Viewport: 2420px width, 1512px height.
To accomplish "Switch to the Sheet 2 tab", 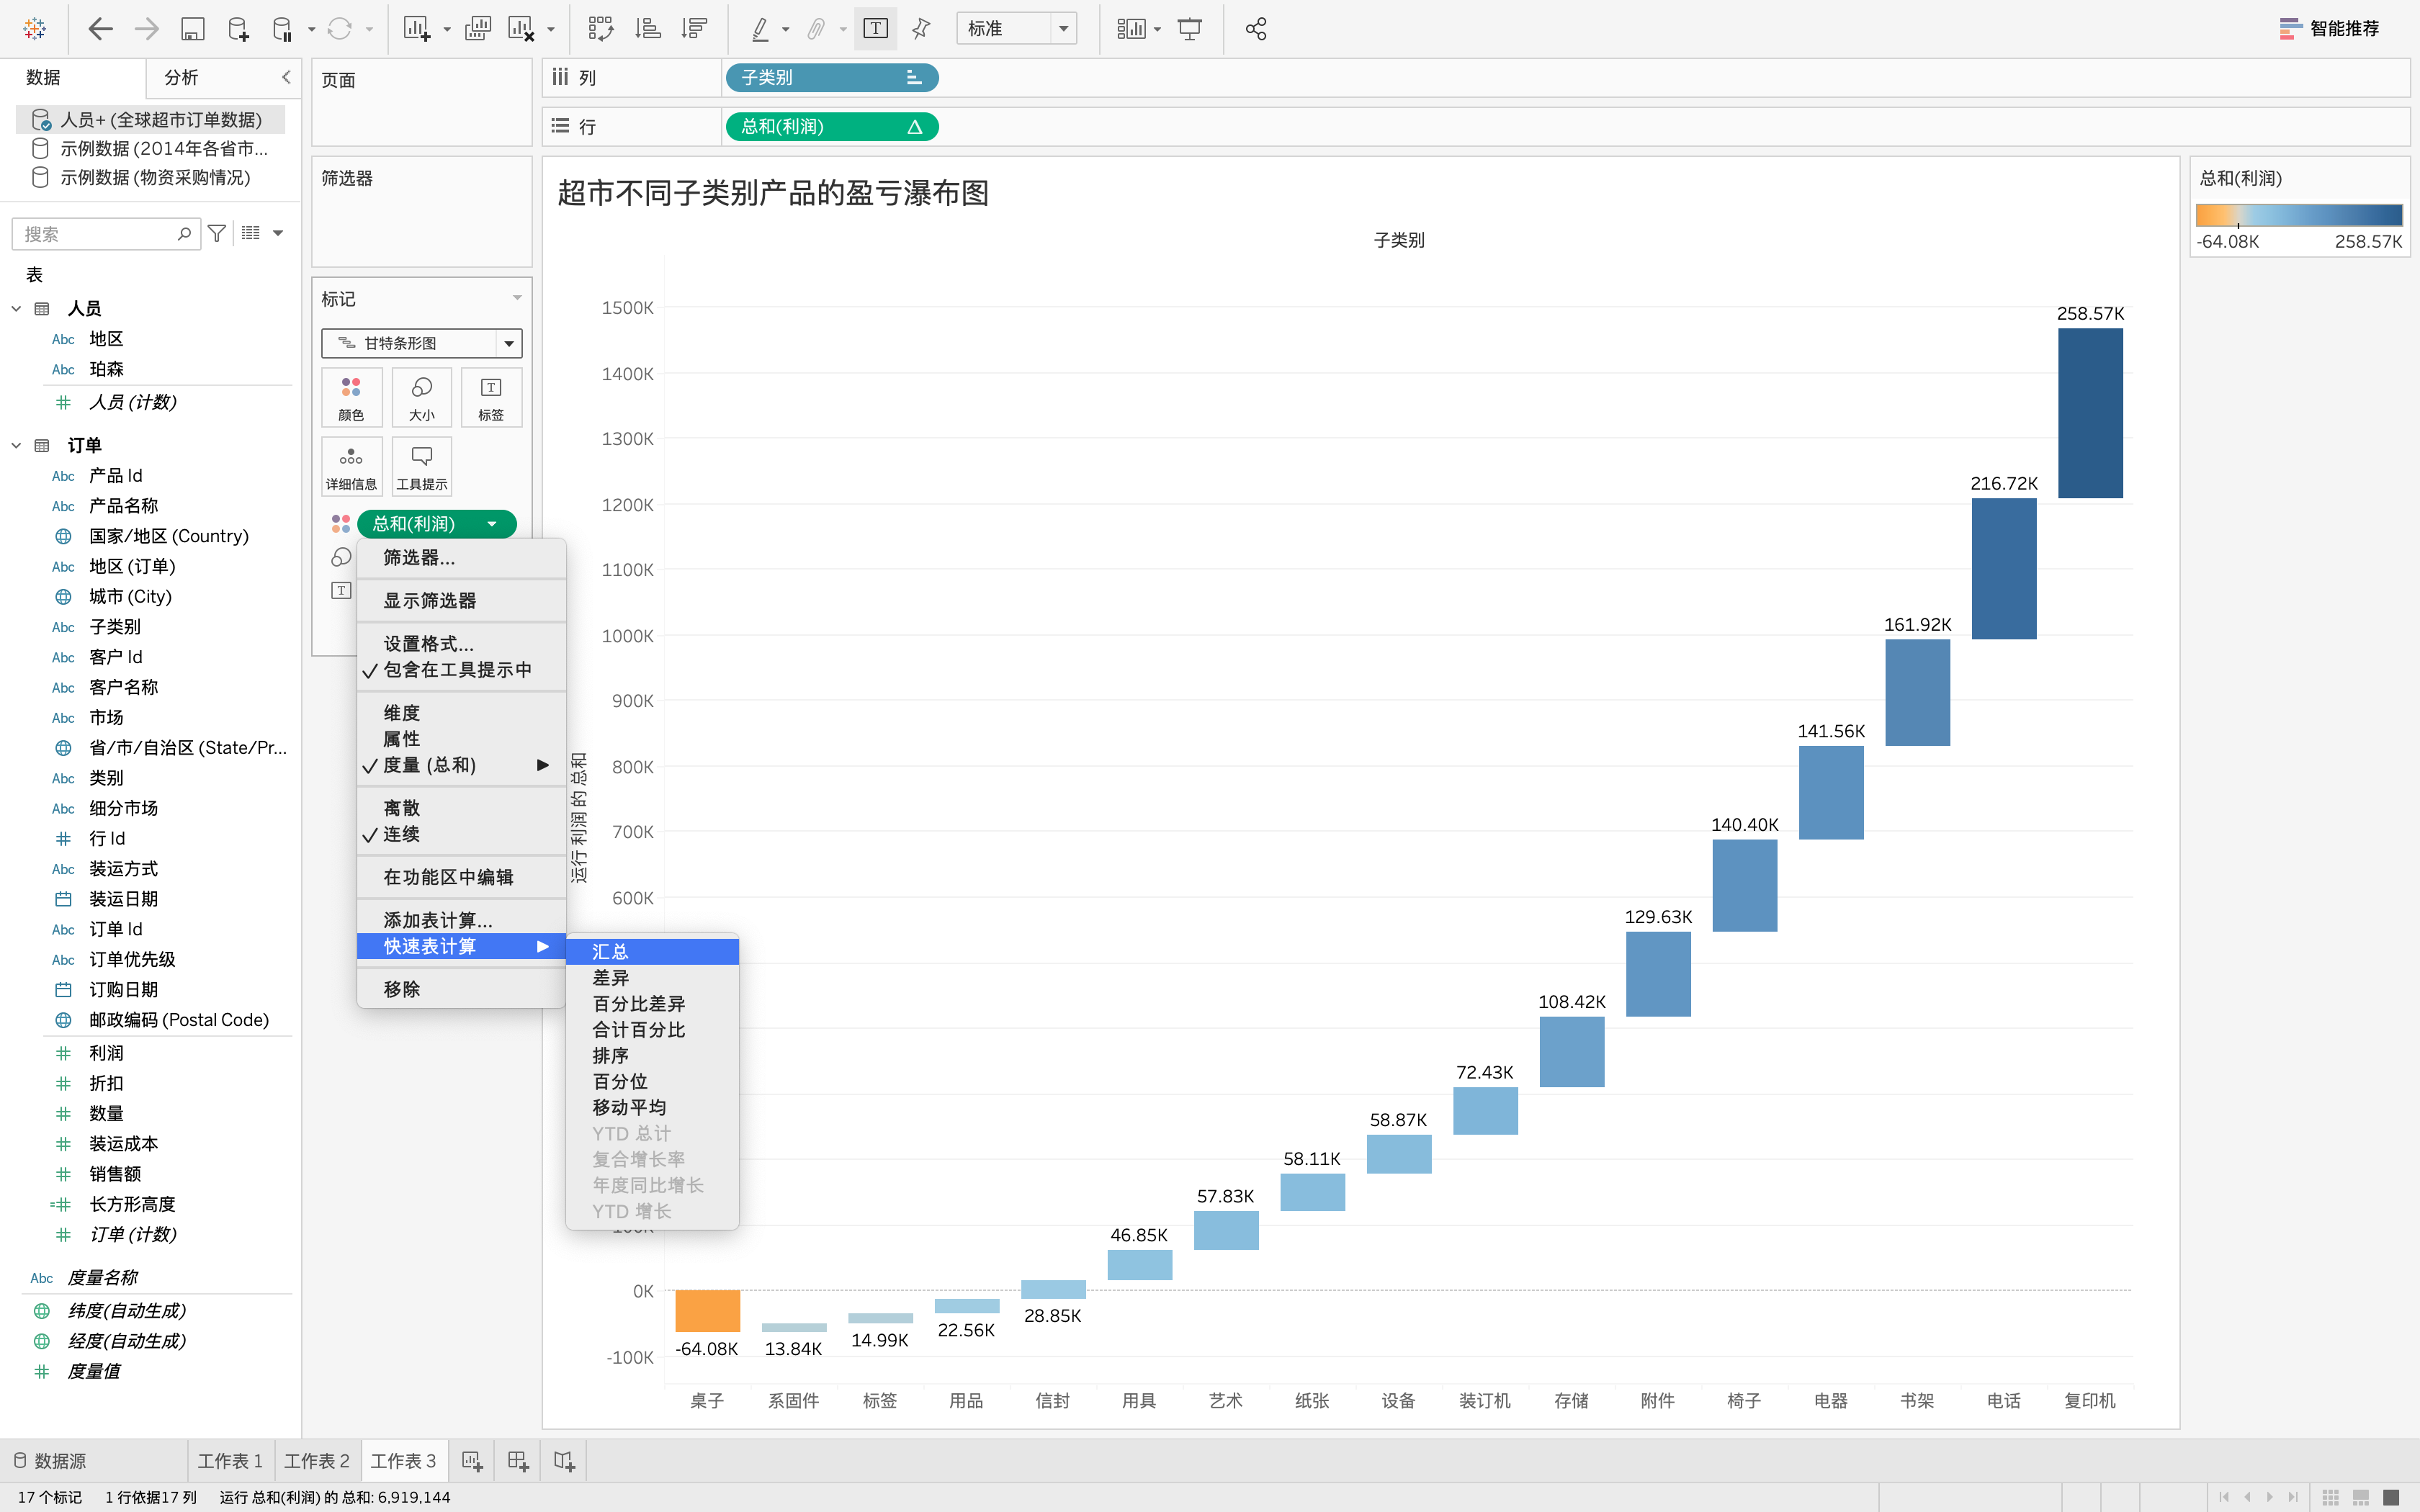I will (316, 1461).
